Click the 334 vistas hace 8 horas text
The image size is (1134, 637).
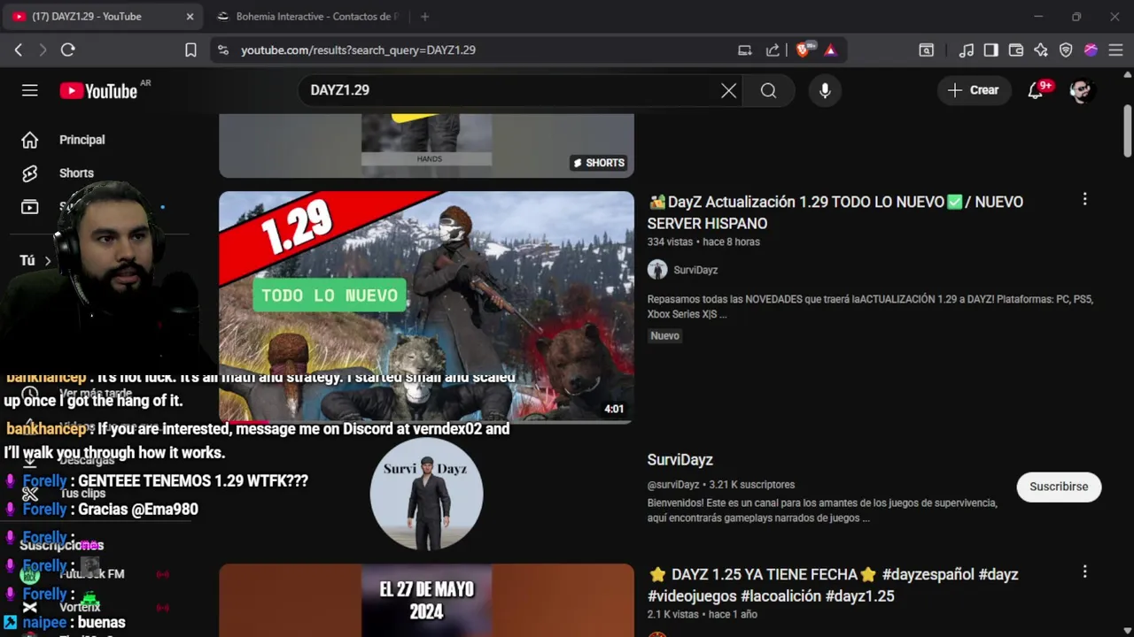(703, 242)
